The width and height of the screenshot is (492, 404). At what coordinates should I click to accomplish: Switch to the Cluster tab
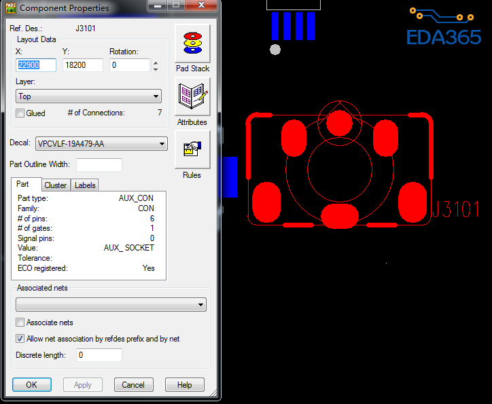(56, 185)
